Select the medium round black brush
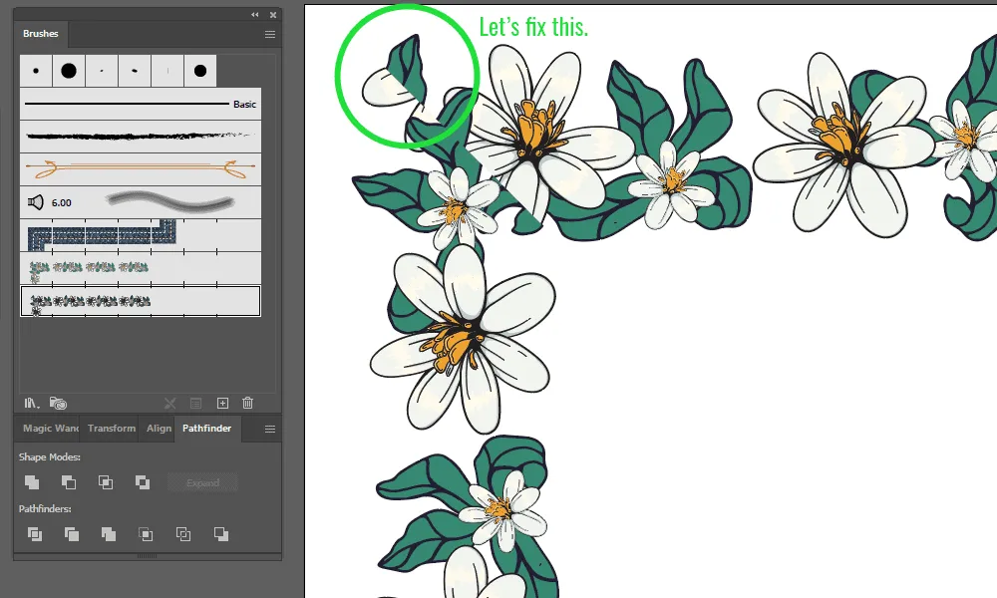 200,71
